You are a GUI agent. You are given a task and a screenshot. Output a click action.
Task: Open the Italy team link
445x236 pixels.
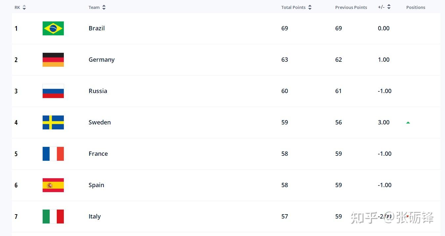95,217
